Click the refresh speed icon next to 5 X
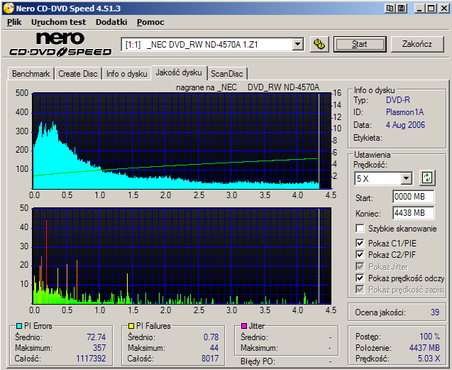The image size is (452, 370). (x=427, y=178)
